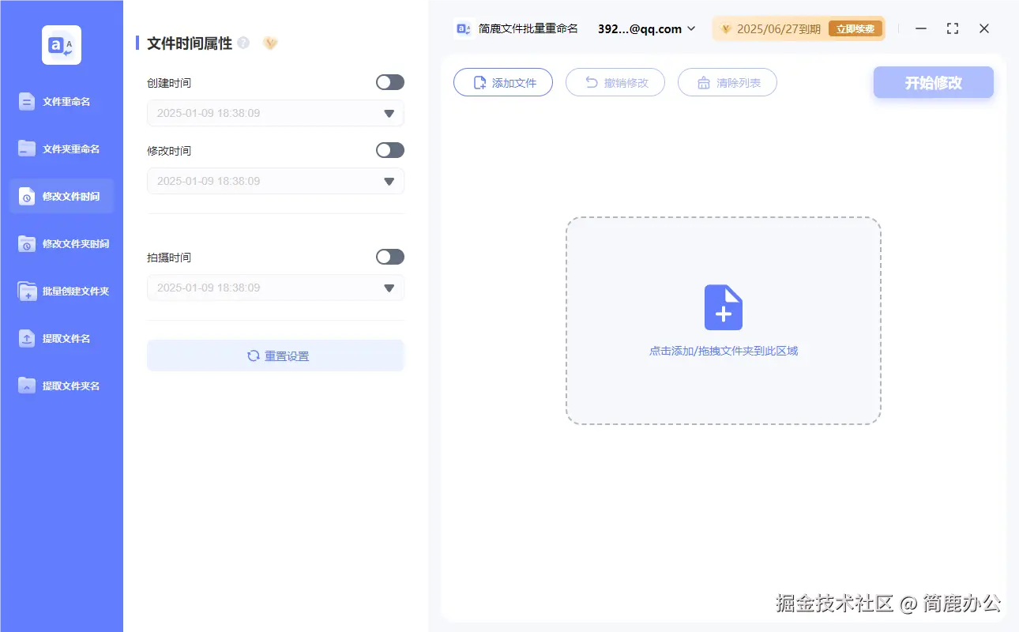Image resolution: width=1019 pixels, height=632 pixels.
Task: Click the 简鹿文件批量重命名 app logo
Action: coord(462,28)
